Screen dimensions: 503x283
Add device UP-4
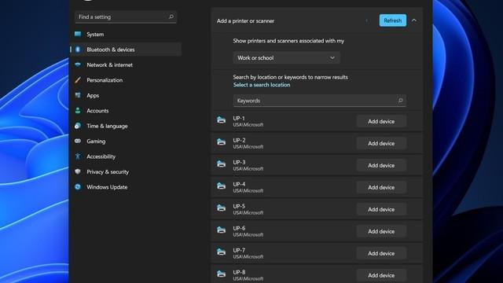381,187
